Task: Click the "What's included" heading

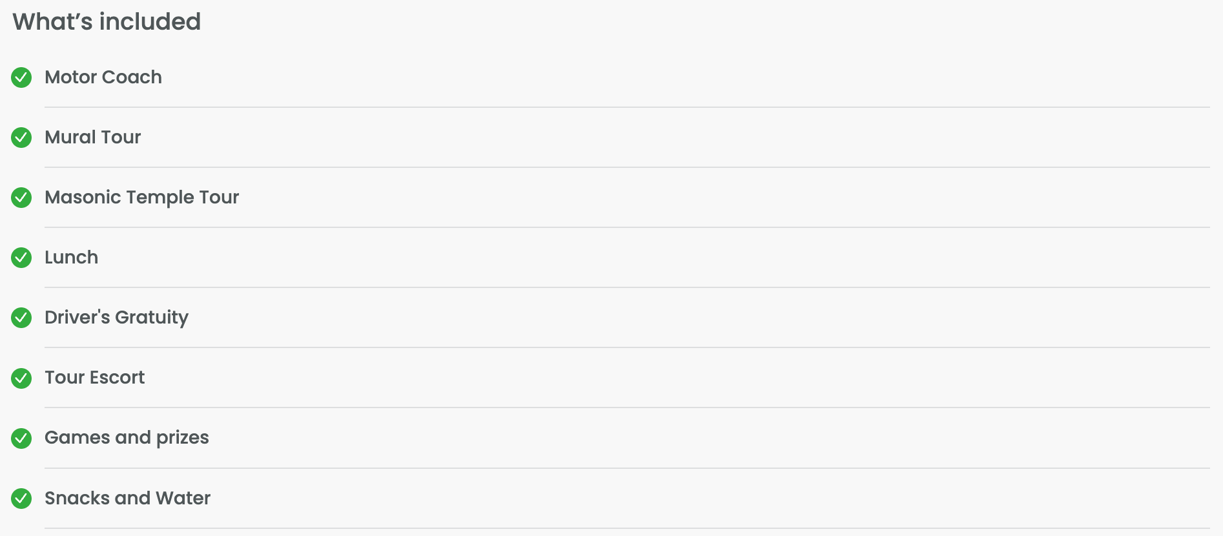Action: [x=107, y=22]
